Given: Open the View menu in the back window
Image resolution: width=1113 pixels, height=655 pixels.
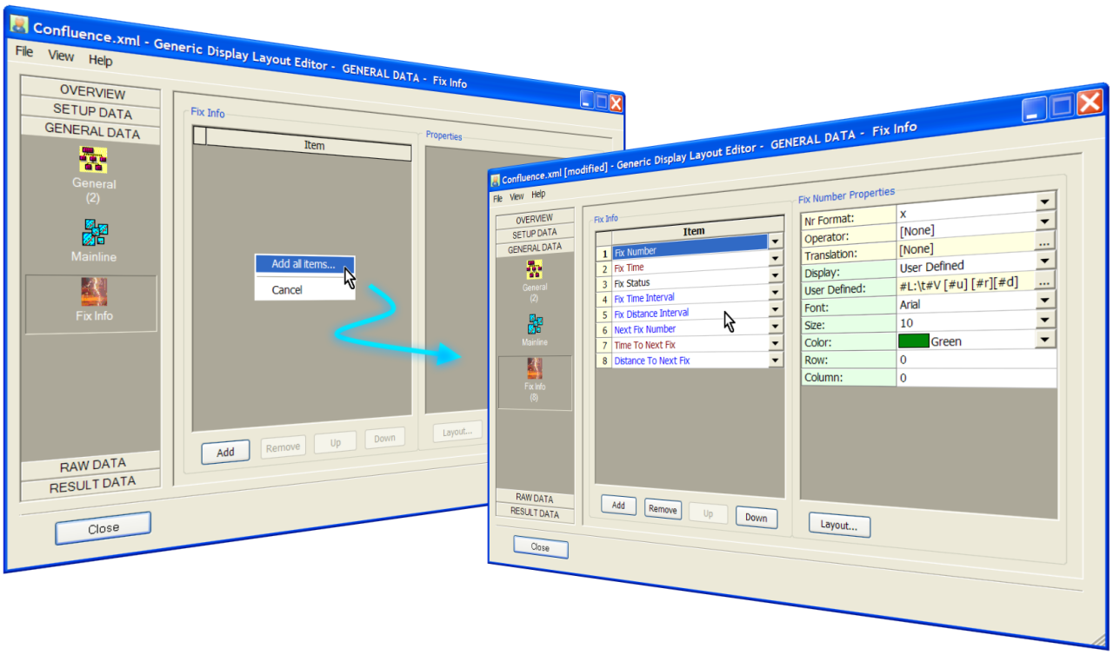Looking at the screenshot, I should pos(61,56).
